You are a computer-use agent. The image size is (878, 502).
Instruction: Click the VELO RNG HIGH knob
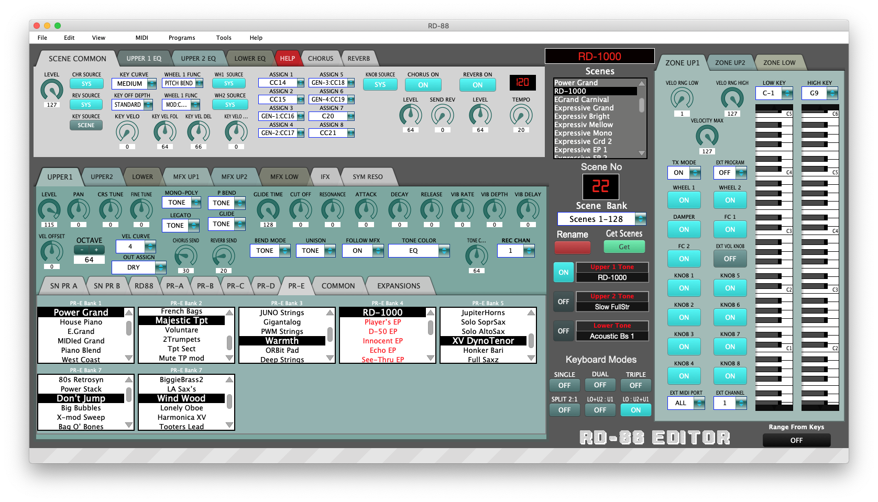tap(732, 98)
